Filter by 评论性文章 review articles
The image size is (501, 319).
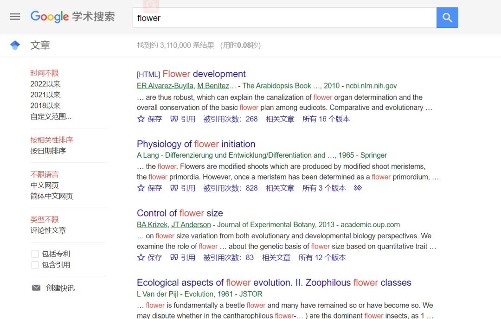click(x=48, y=230)
